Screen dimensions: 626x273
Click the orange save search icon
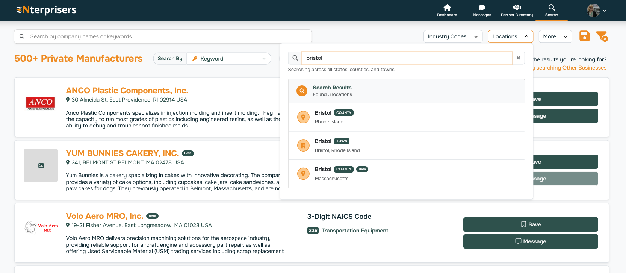click(x=584, y=36)
